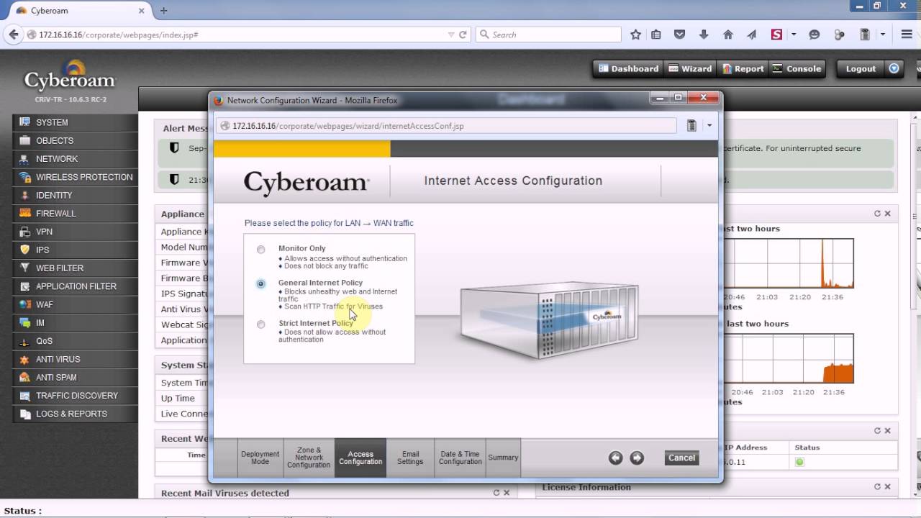Open the OBJECTS sidebar section
The image size is (921, 518).
pyautogui.click(x=75, y=140)
